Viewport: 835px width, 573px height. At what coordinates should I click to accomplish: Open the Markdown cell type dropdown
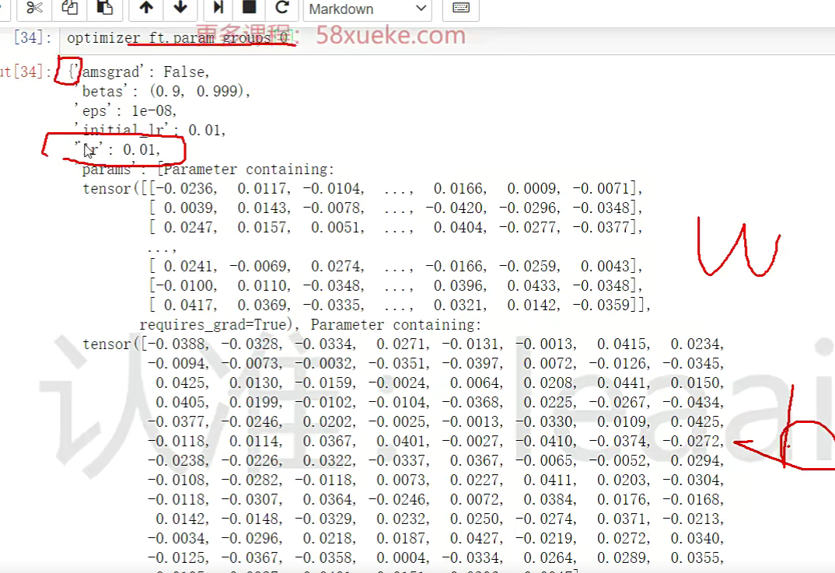pos(367,9)
